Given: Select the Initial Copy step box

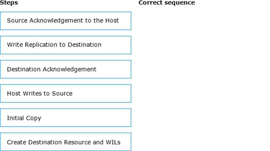Looking at the screenshot, I should (x=66, y=118).
